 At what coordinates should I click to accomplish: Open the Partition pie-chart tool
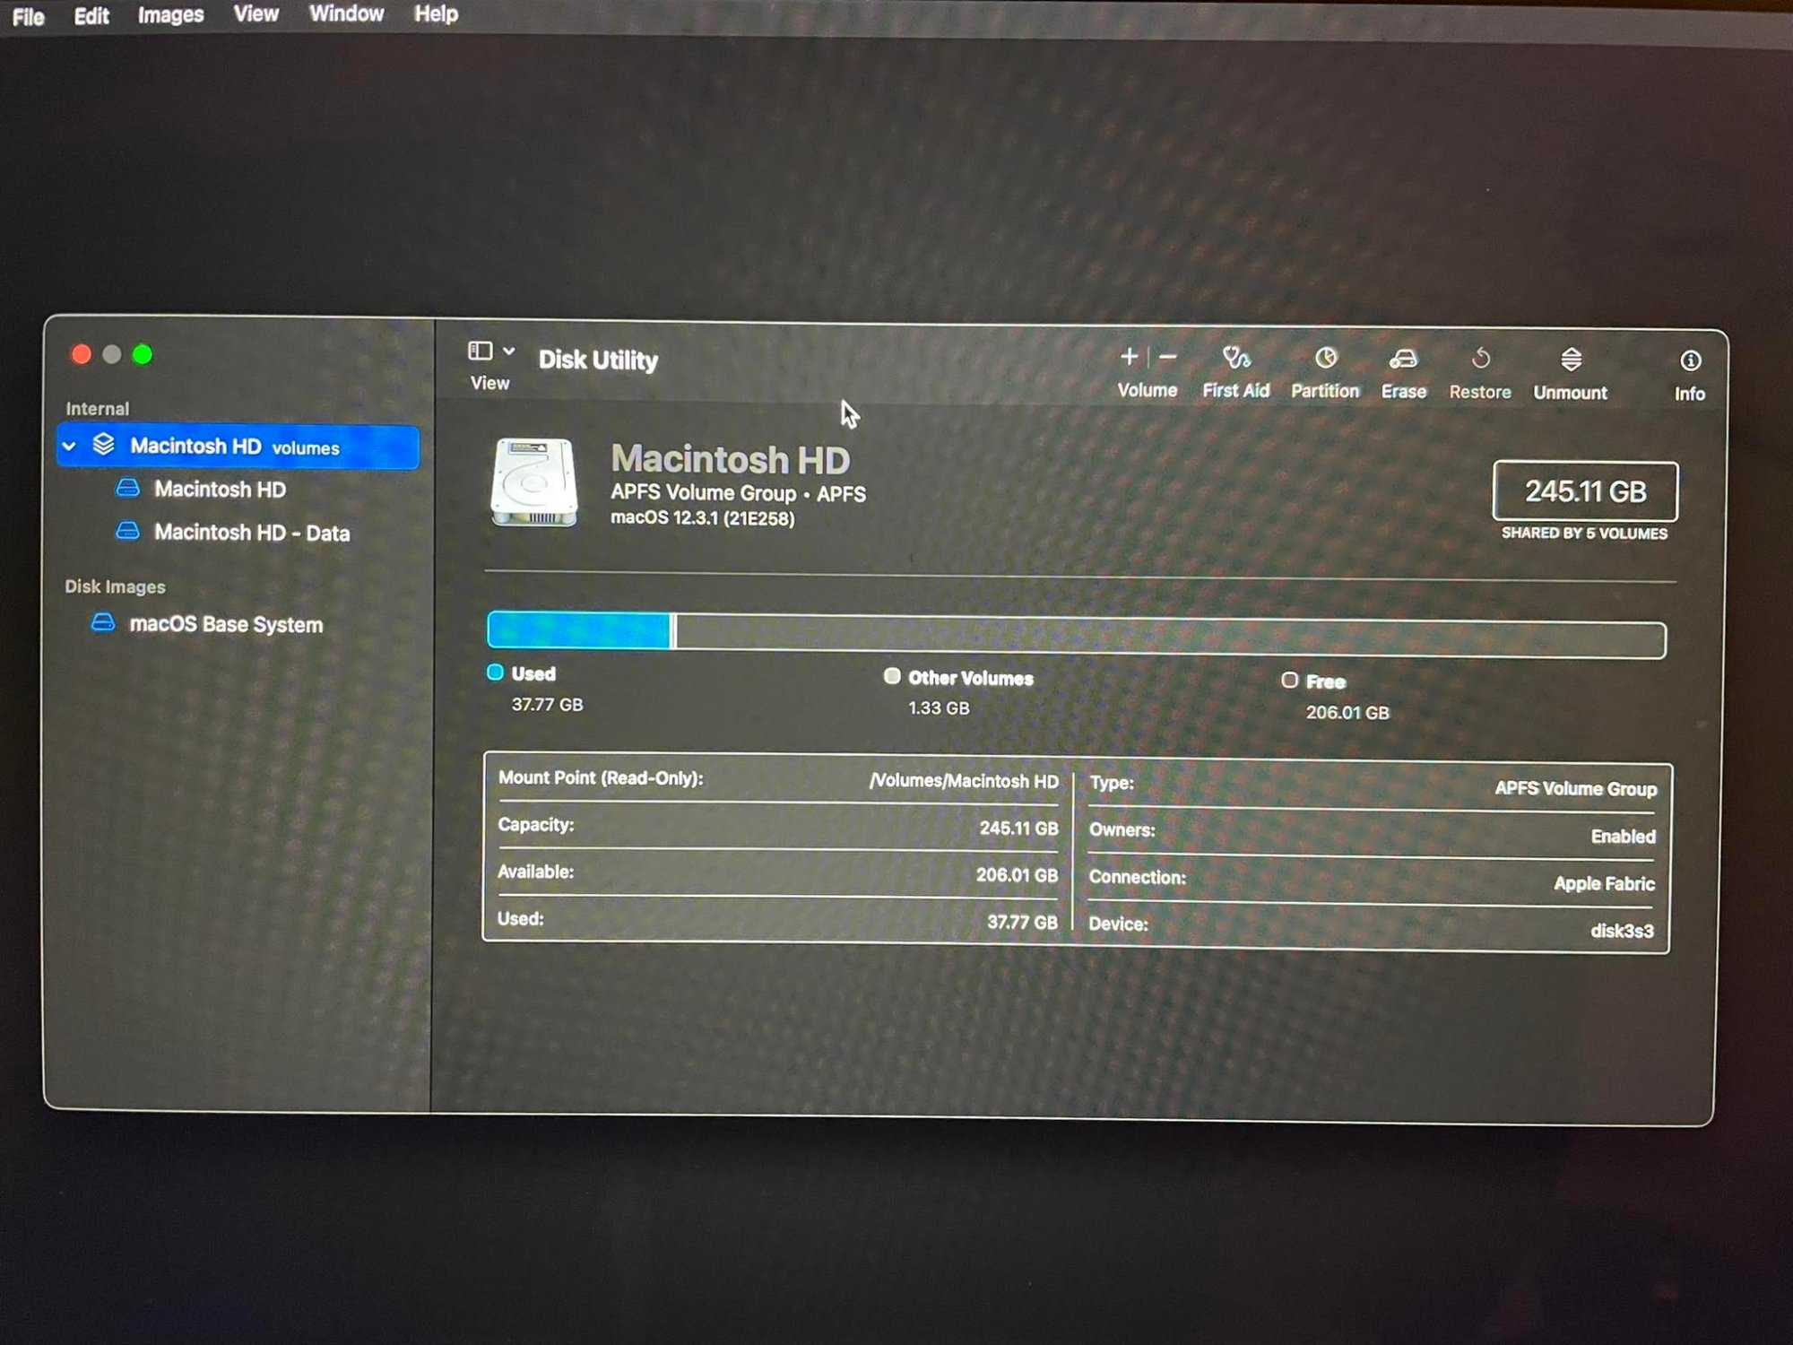(1325, 360)
